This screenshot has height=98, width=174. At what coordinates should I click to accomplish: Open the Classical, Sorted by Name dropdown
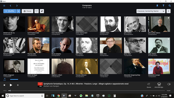151,11
